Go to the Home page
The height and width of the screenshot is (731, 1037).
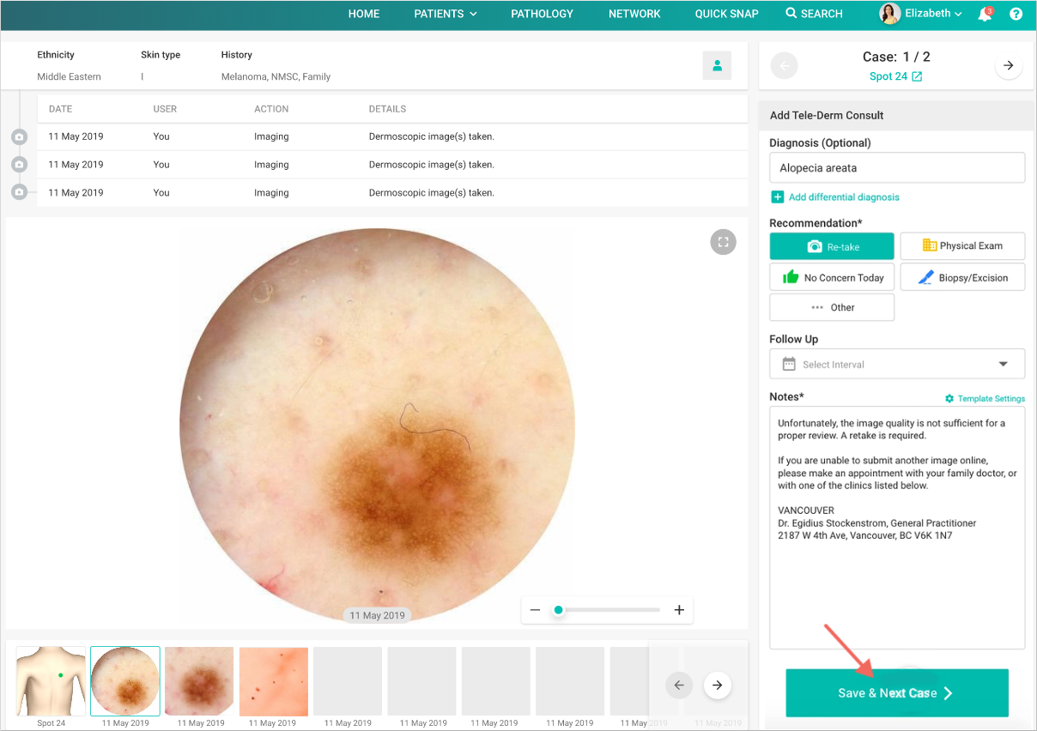(x=364, y=14)
